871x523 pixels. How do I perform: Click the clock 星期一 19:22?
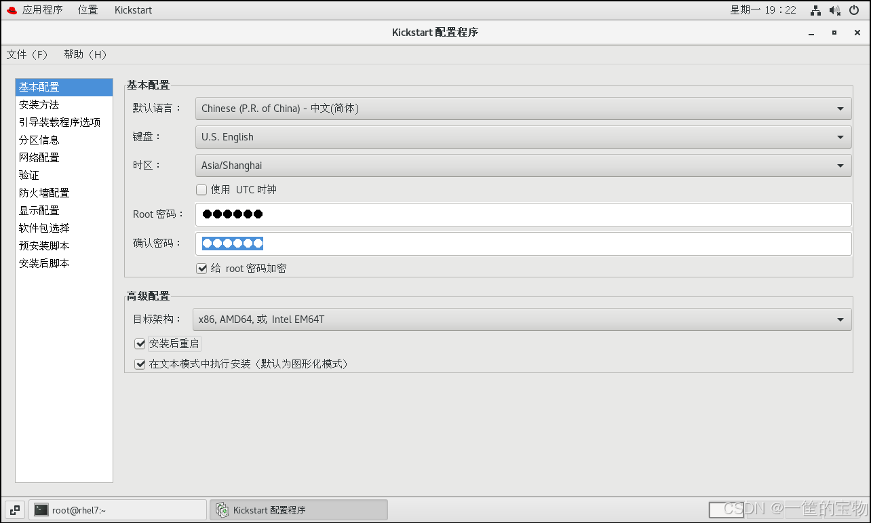(x=763, y=10)
